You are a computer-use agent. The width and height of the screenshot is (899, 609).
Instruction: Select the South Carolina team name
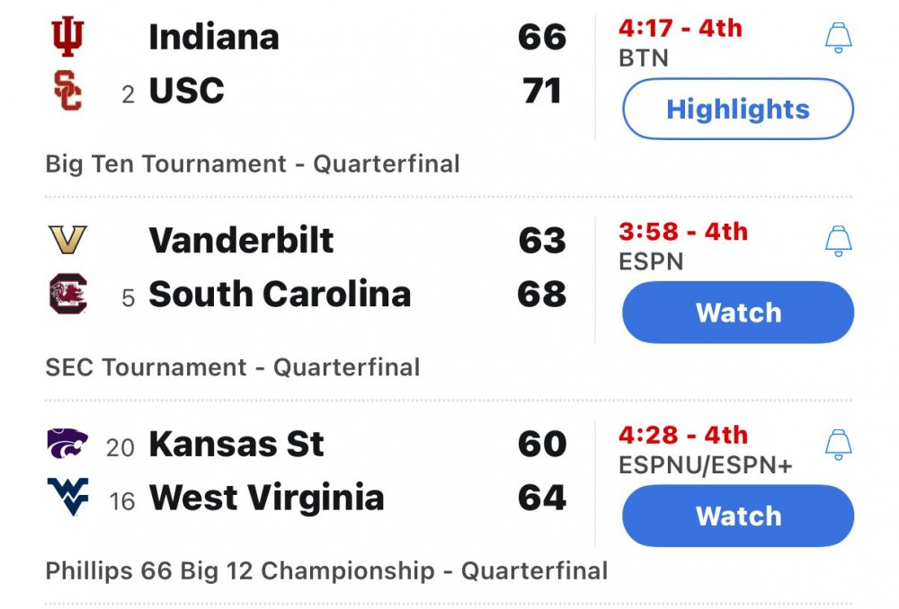point(280,295)
